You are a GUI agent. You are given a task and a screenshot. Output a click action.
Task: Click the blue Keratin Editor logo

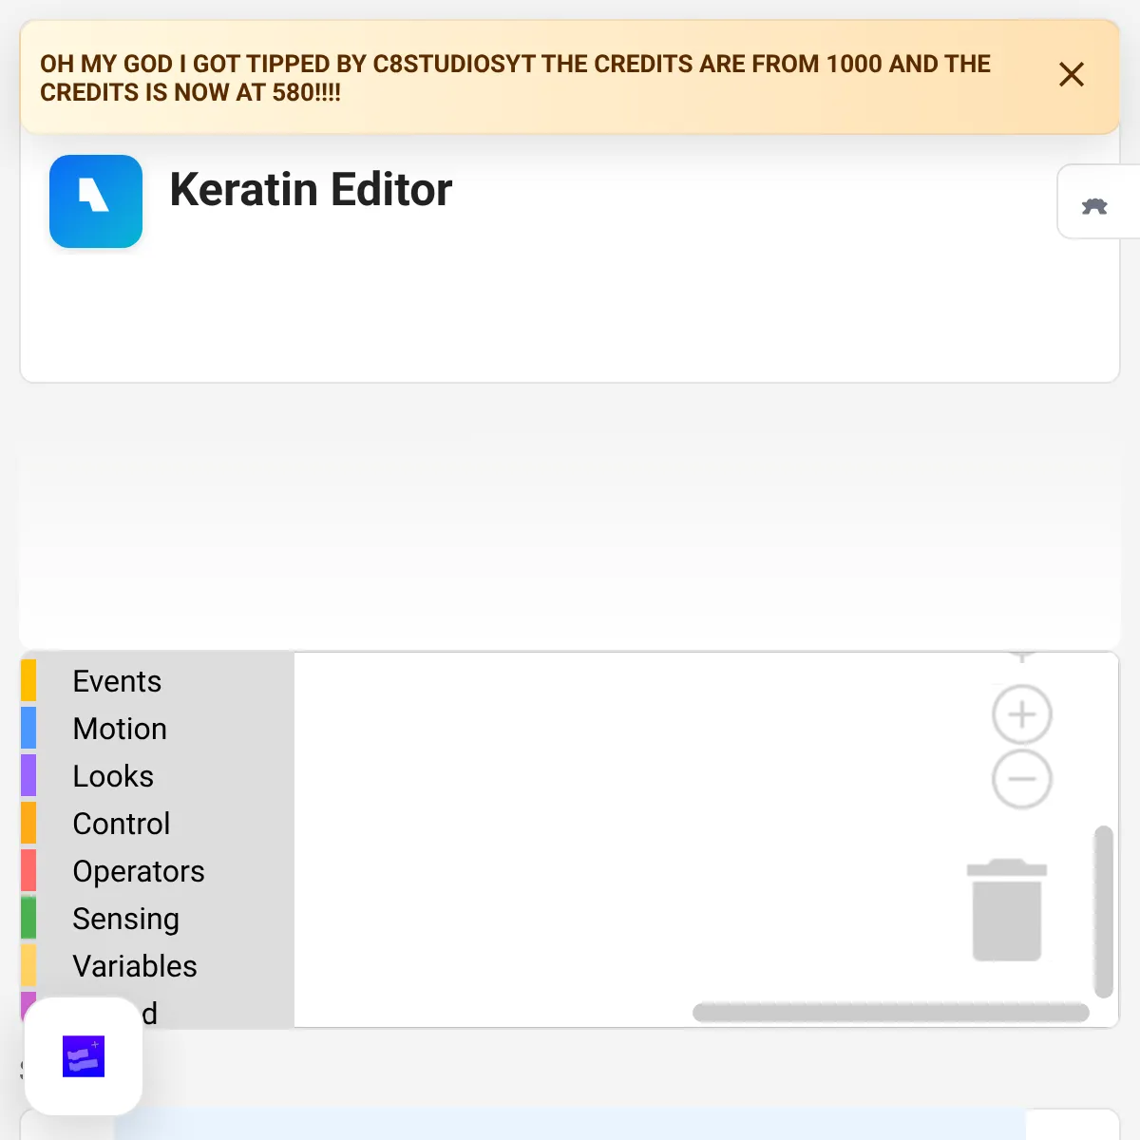[96, 201]
